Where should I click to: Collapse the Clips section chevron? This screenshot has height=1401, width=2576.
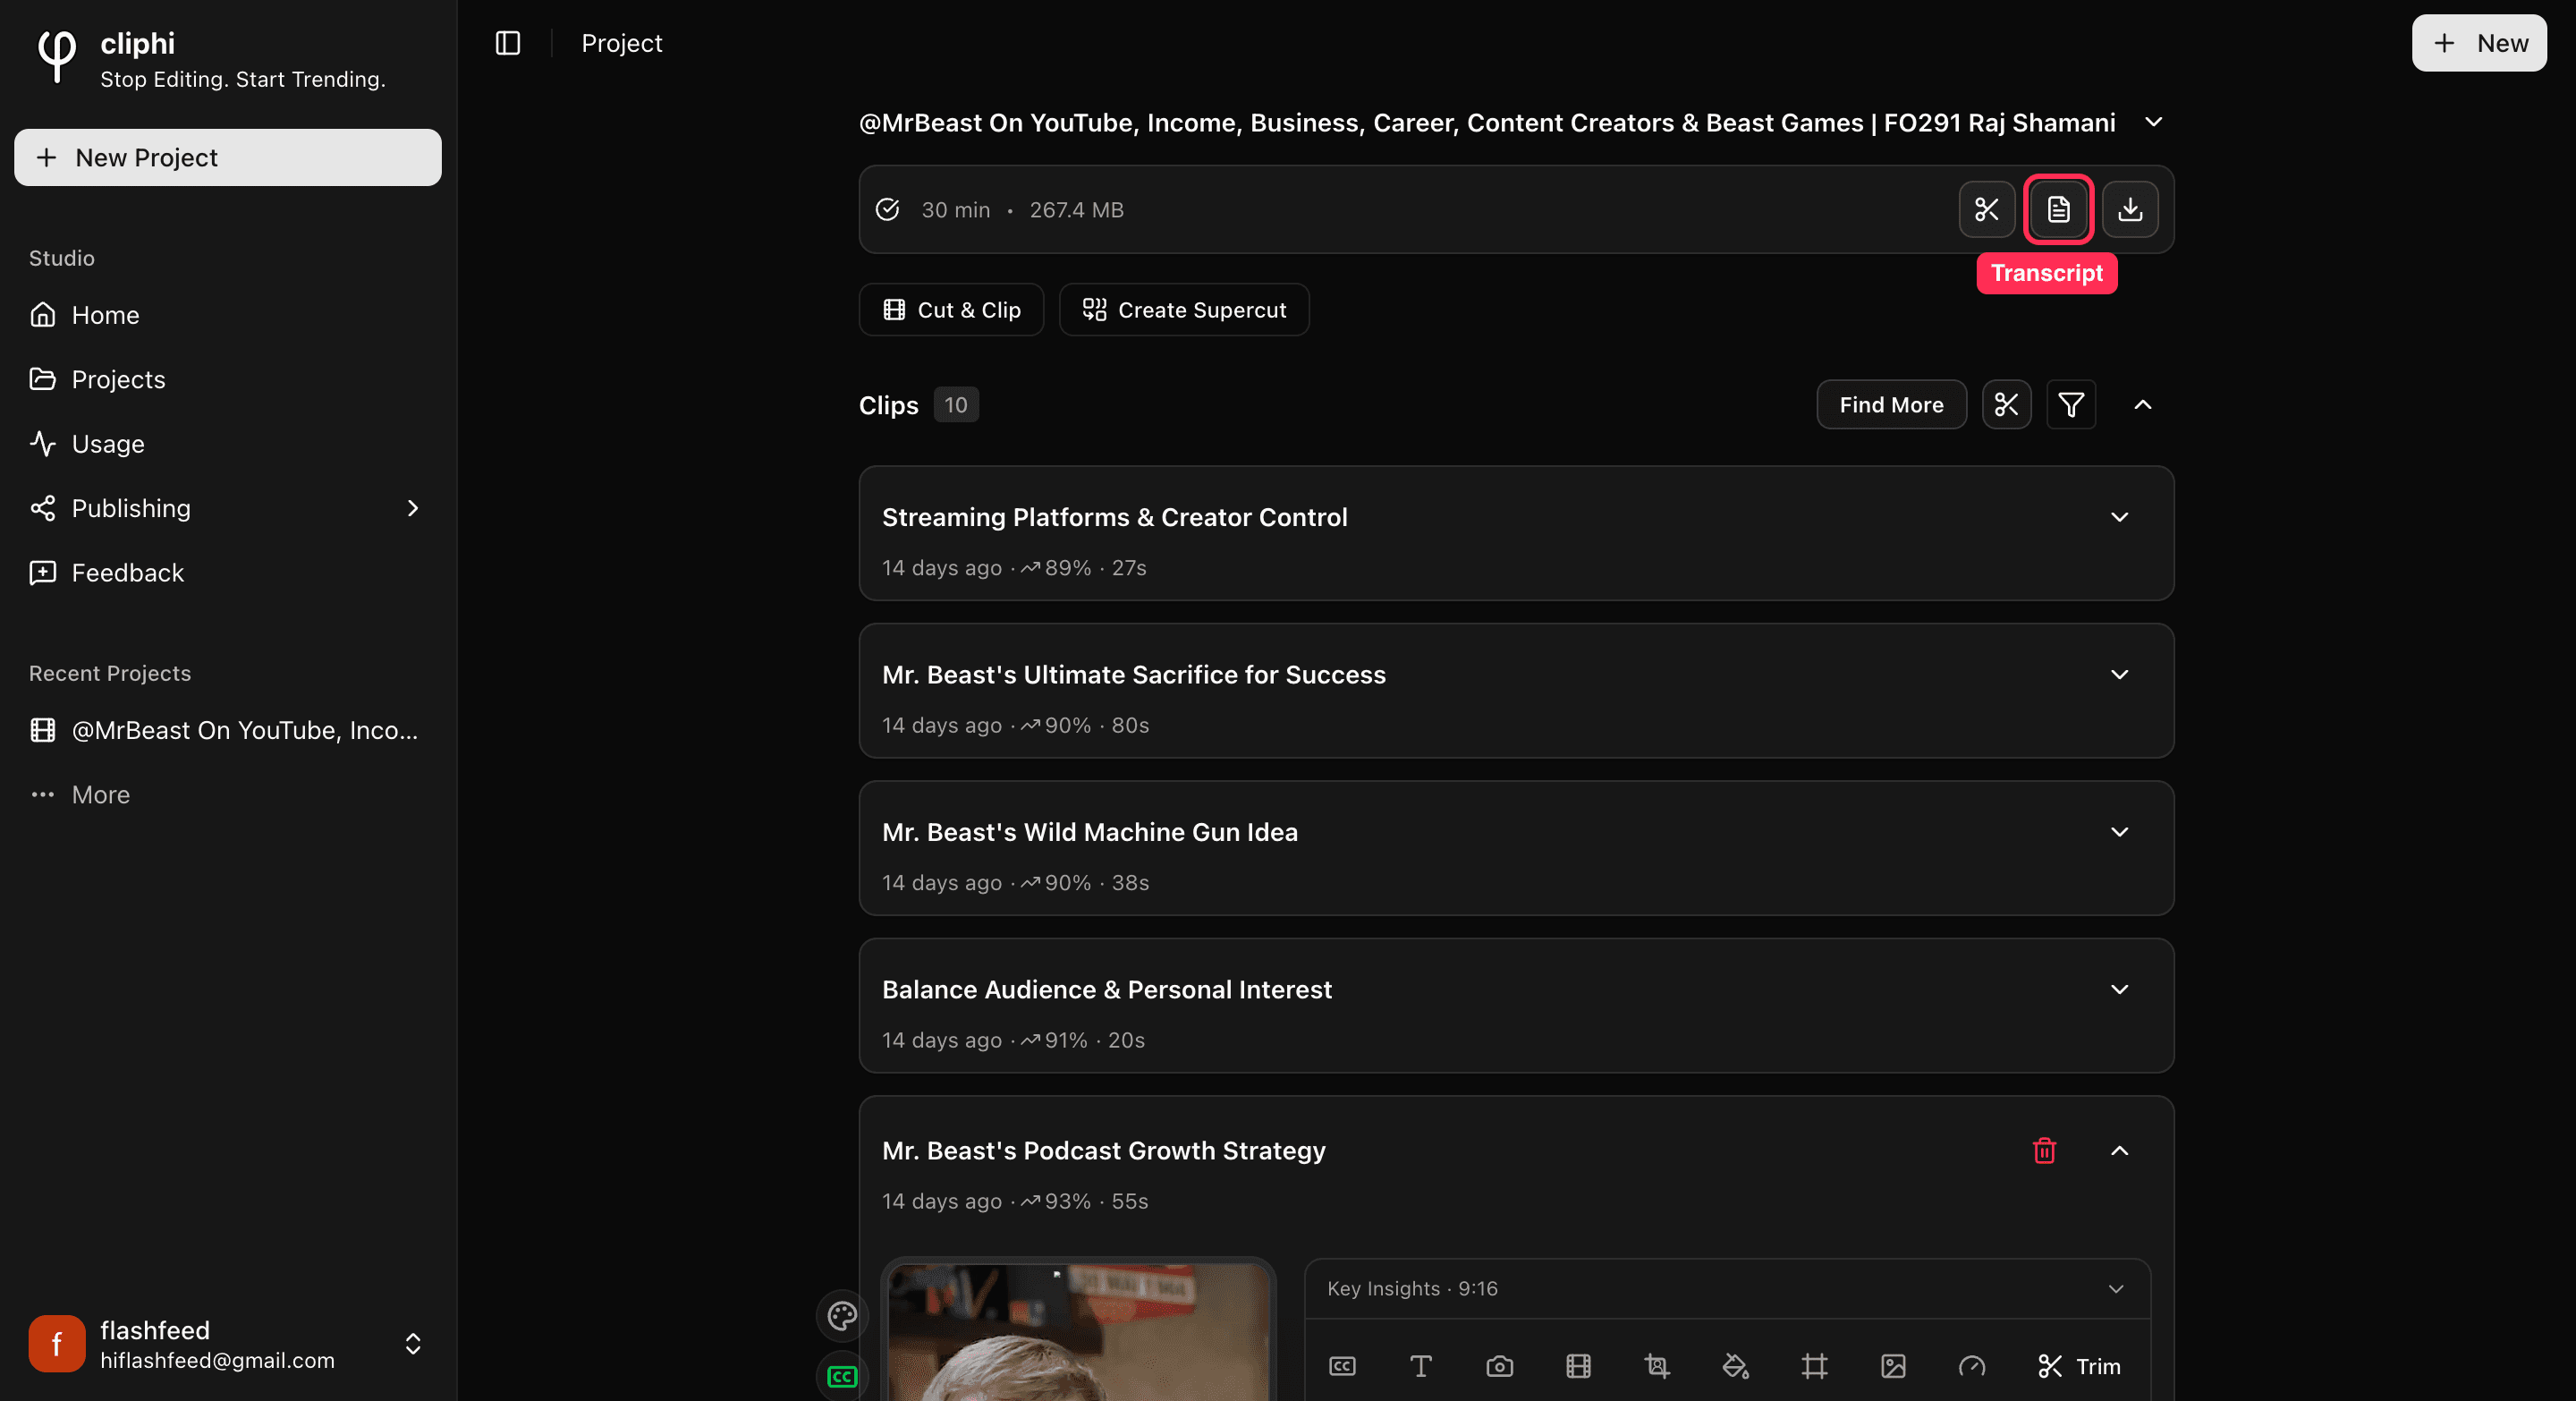(x=2143, y=405)
